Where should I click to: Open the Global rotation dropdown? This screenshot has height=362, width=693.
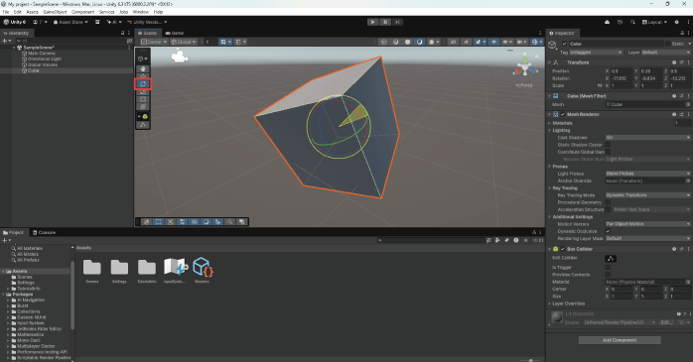(x=184, y=42)
